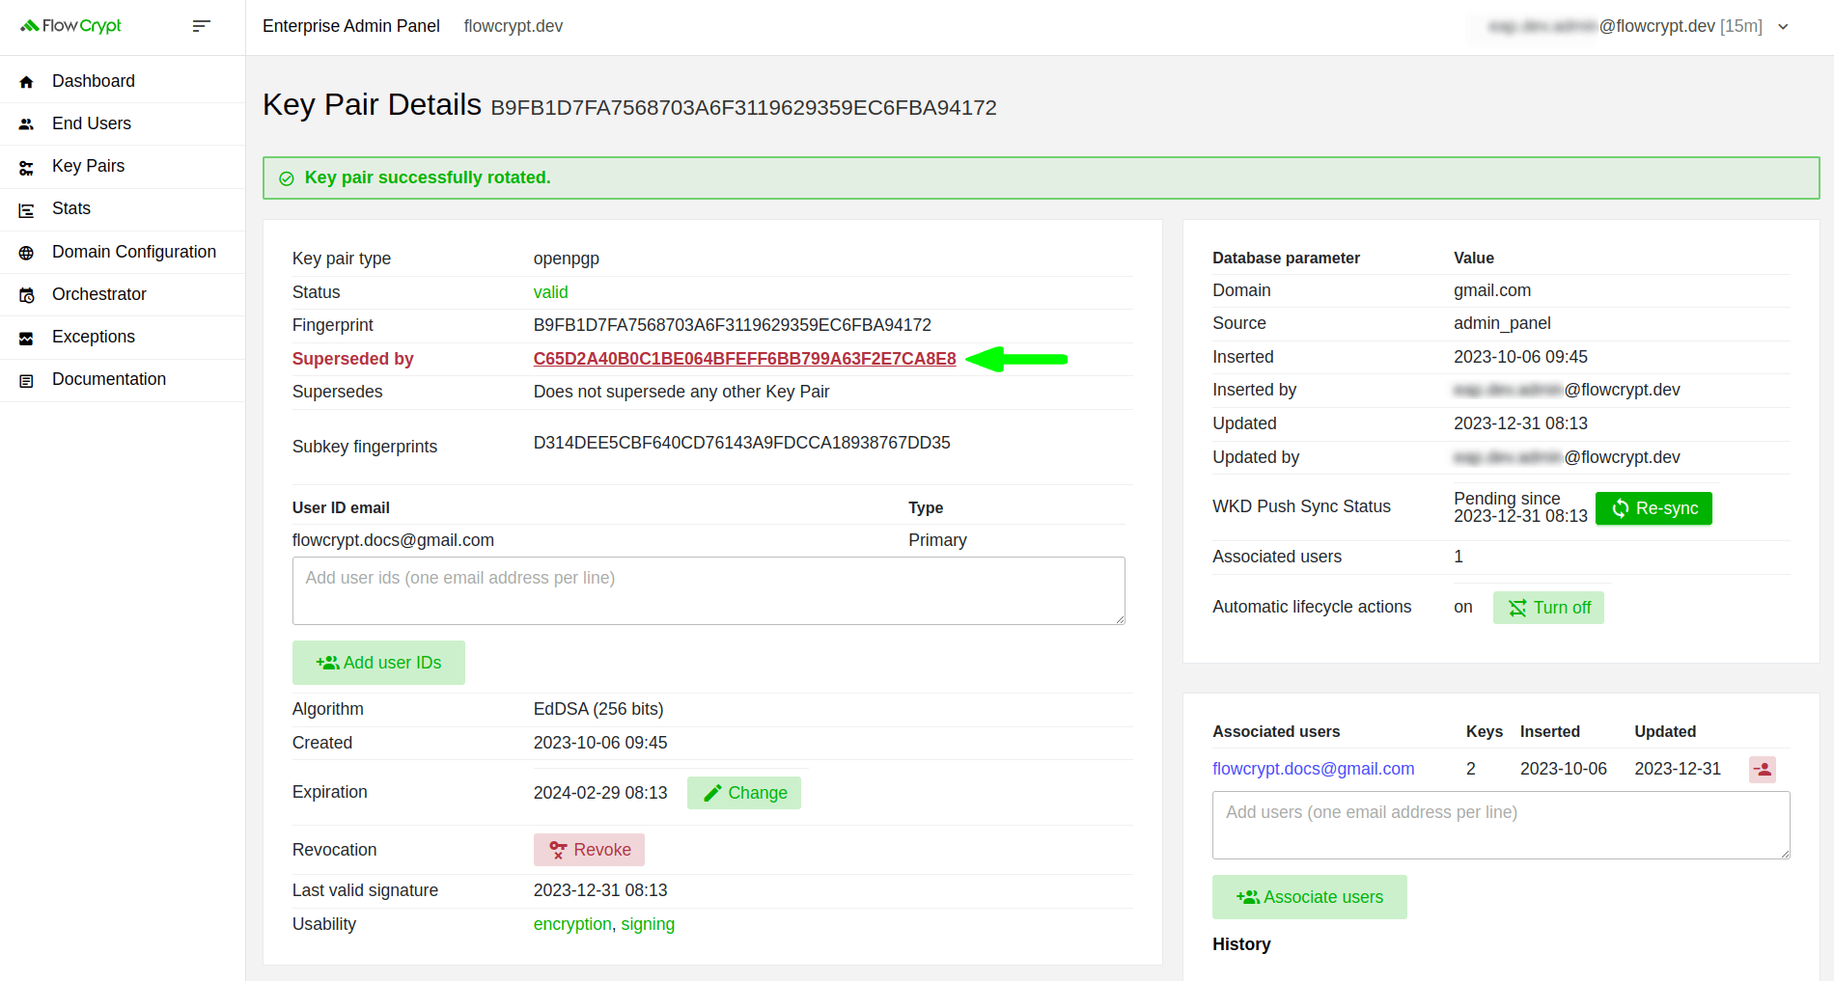Click the 'Superseded by' label
This screenshot has width=1834, height=981.
click(353, 359)
